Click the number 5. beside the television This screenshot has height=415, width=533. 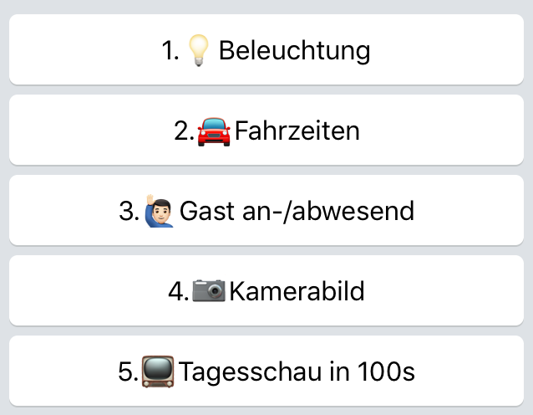[x=128, y=372]
